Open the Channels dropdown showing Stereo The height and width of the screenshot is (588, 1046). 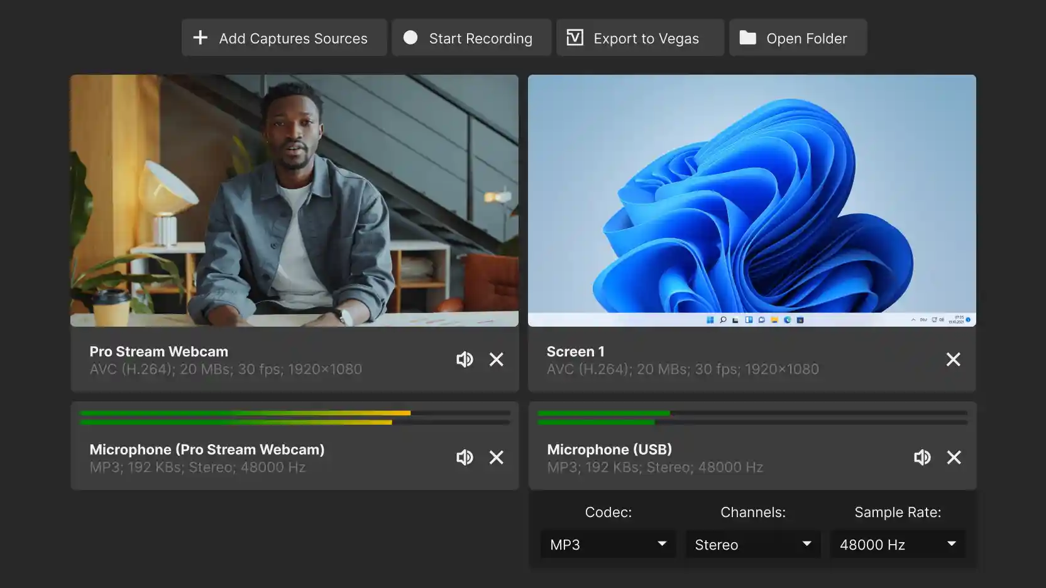[x=753, y=545]
